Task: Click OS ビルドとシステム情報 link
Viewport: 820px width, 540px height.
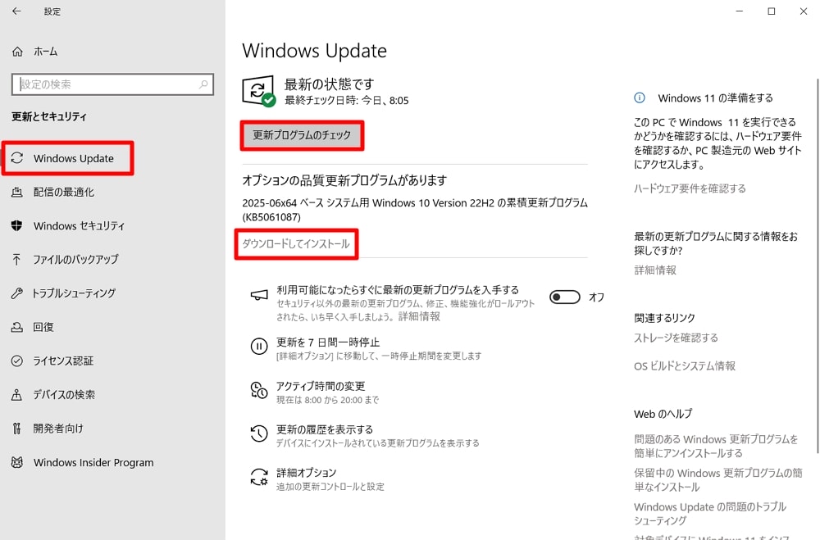Action: 685,366
